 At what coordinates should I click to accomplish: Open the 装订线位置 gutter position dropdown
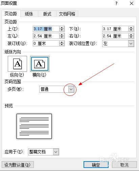[131, 43]
